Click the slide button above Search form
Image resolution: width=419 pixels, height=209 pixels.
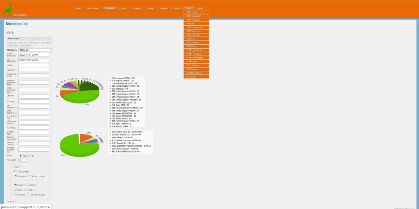[10, 33]
